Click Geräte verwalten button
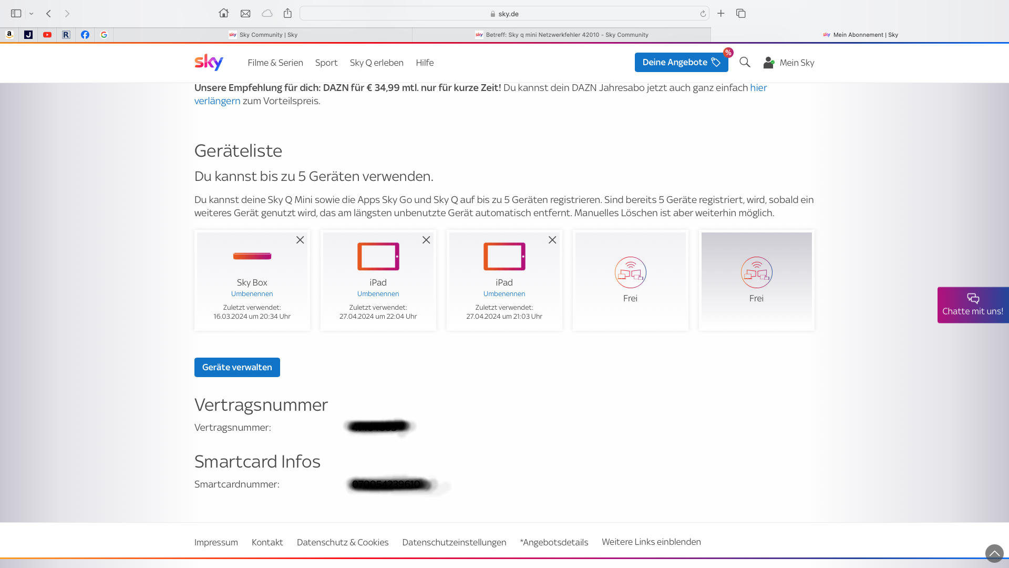1009x568 pixels. click(237, 367)
